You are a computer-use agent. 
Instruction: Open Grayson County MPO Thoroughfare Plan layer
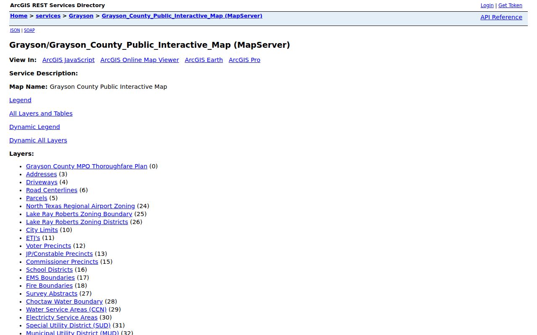coord(86,166)
